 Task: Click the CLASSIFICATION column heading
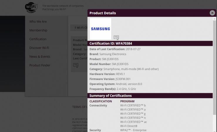[x=101, y=101]
